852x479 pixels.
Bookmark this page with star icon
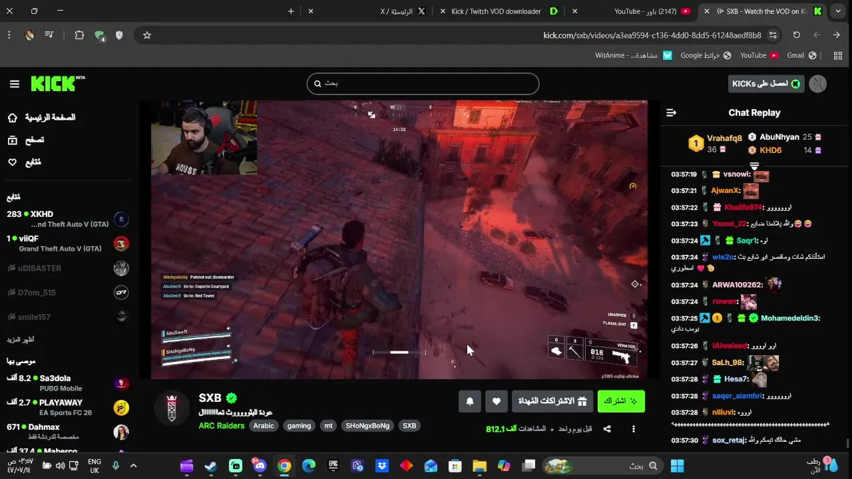147,35
